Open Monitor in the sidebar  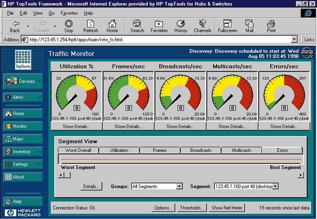(x=23, y=126)
